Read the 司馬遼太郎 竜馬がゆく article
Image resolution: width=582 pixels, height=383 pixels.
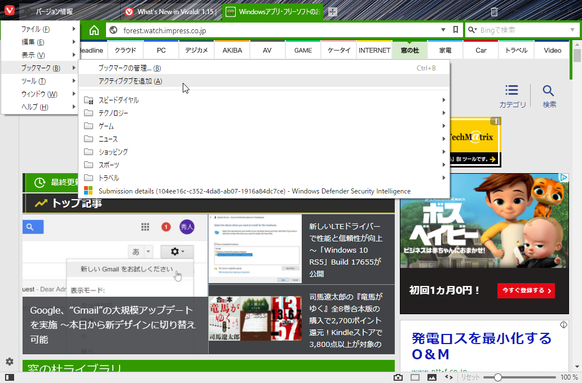click(346, 320)
